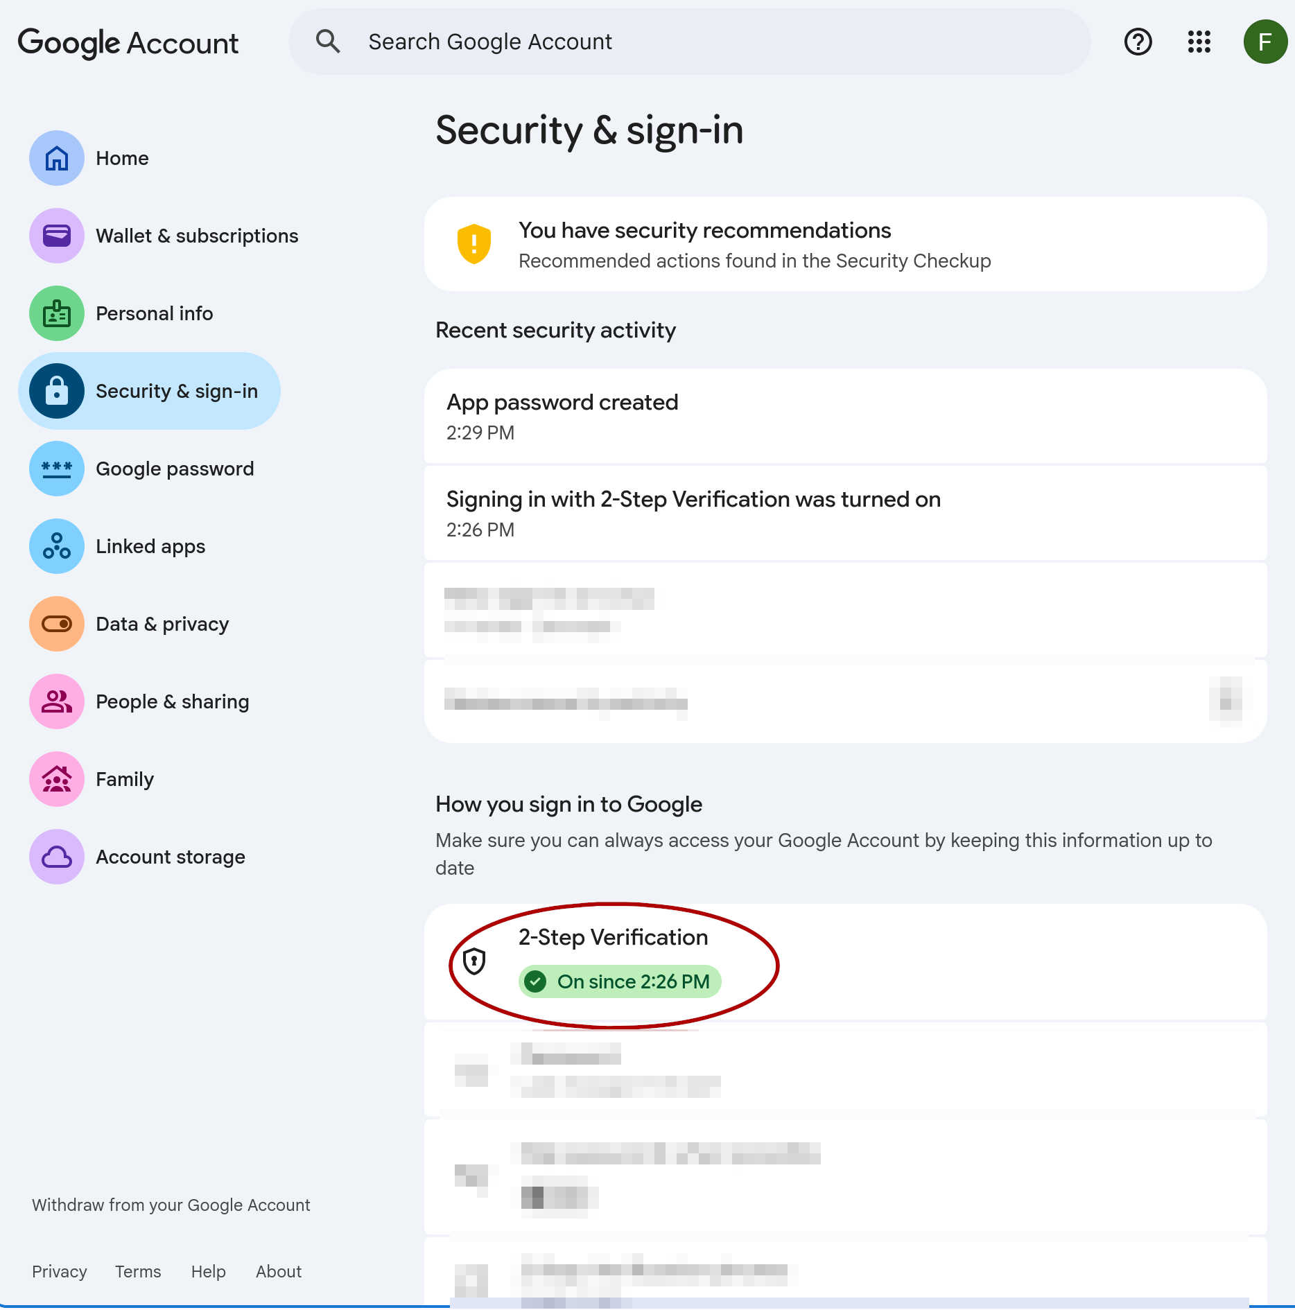This screenshot has width=1295, height=1310.
Task: Select Security & sign-in label
Action: click(x=177, y=391)
